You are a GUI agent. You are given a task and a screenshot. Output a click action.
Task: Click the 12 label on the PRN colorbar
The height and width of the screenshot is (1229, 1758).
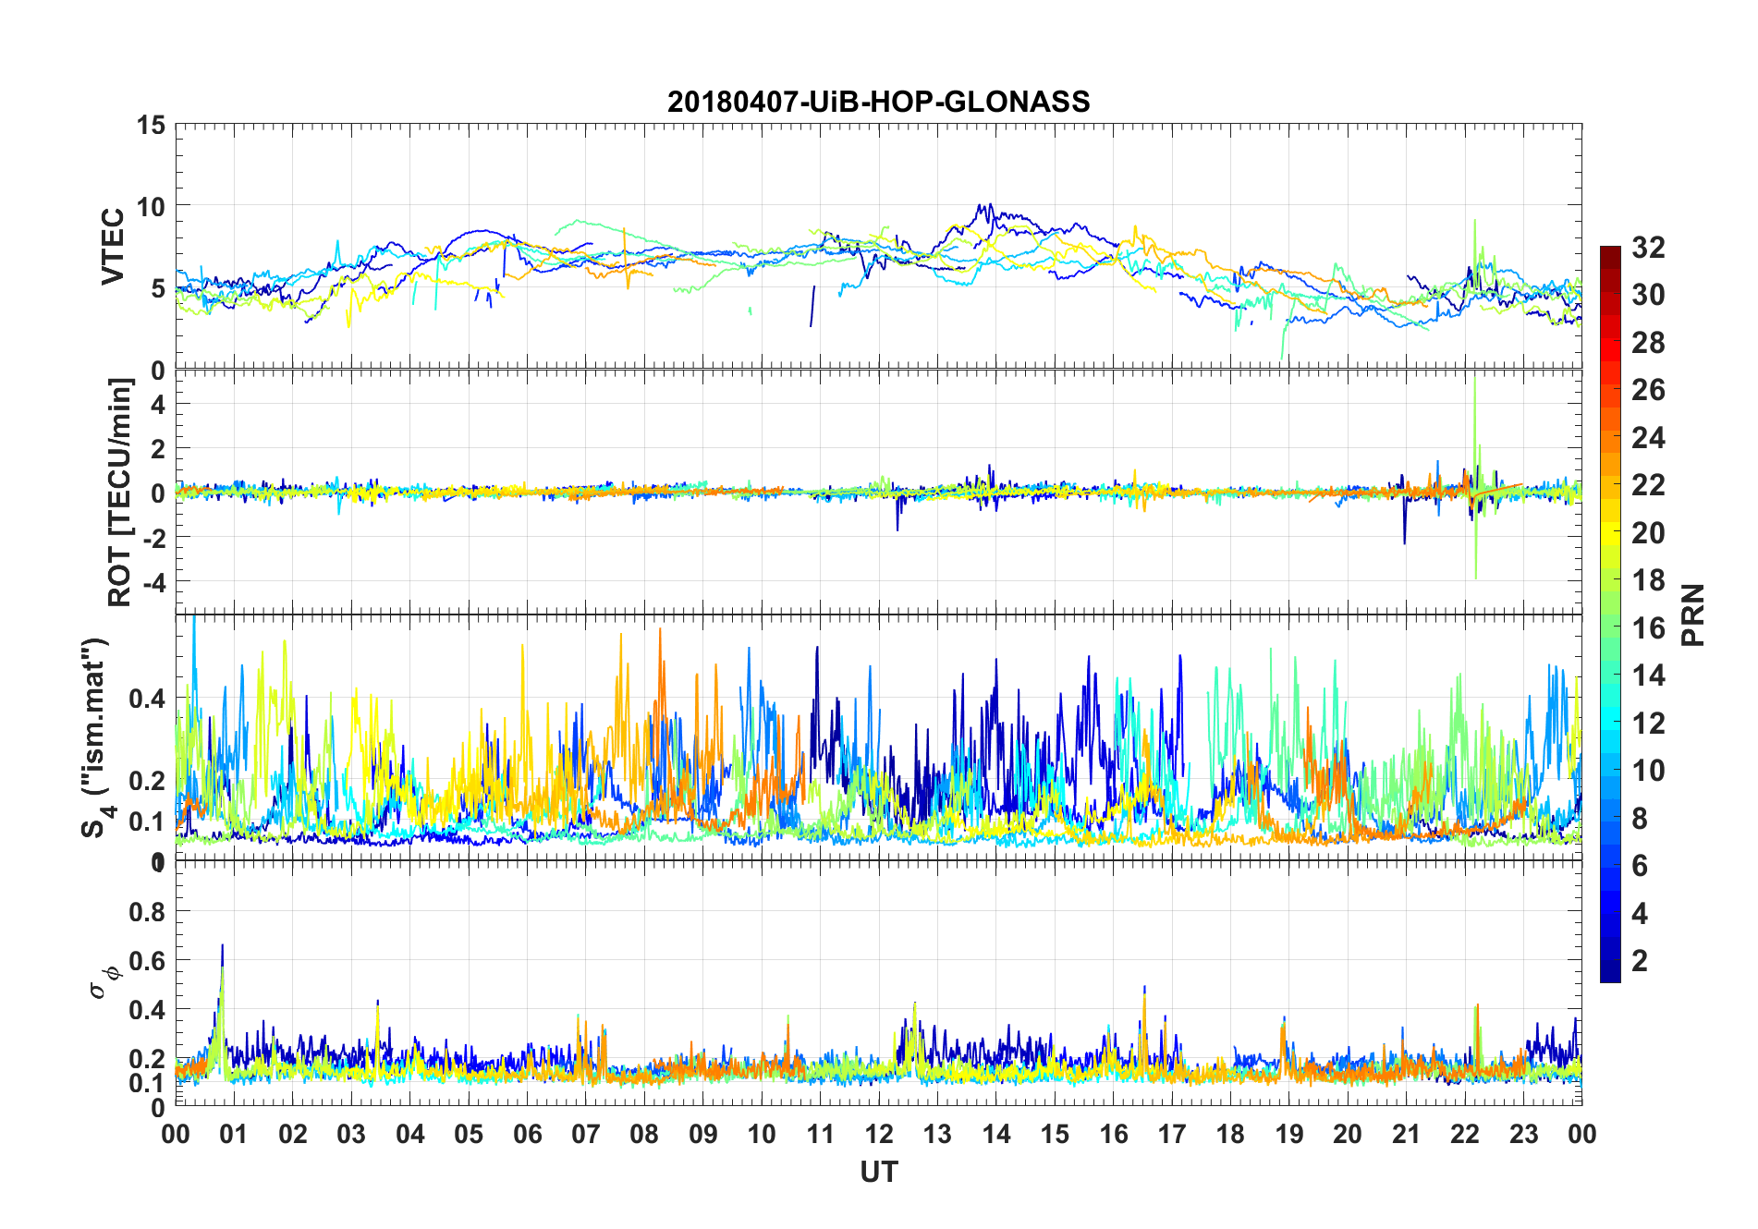click(x=1649, y=724)
